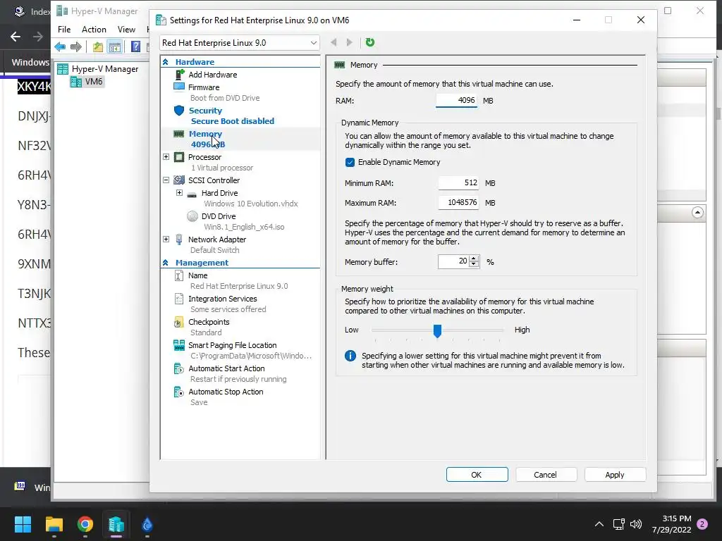722x541 pixels.
Task: Show hidden system tray icons
Action: (599, 524)
